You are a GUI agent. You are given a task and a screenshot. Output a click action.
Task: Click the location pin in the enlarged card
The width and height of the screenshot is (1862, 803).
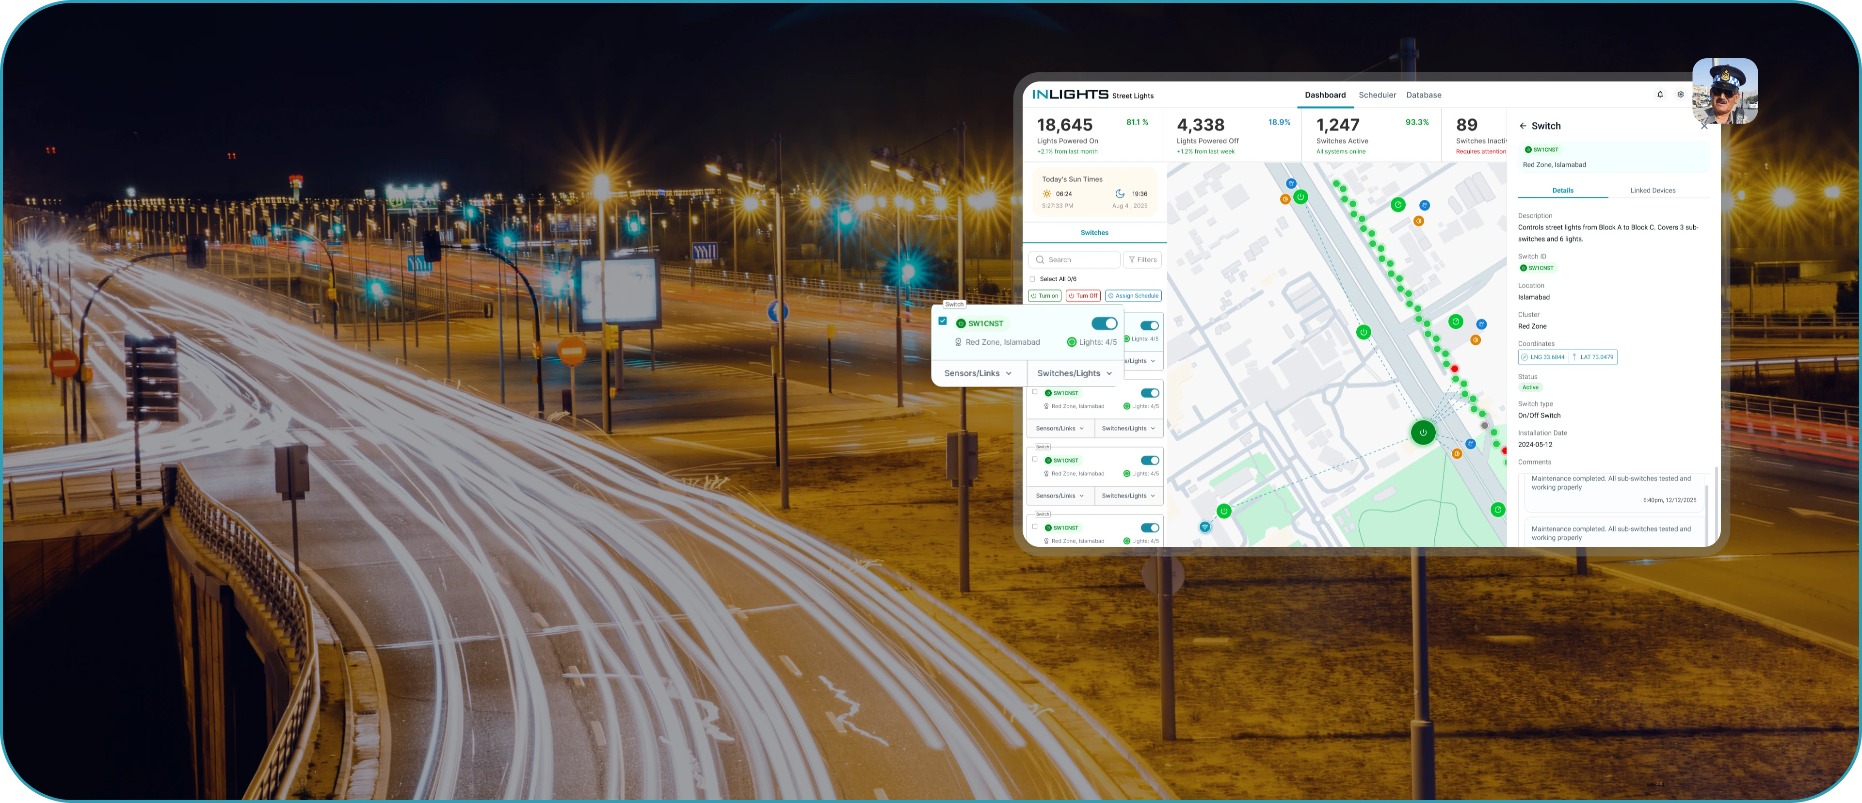[x=958, y=343]
